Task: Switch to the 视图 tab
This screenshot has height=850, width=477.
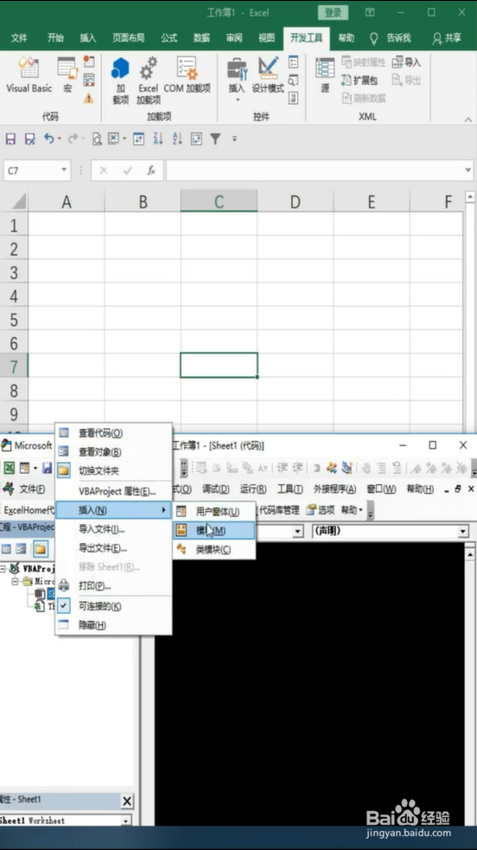Action: (266, 38)
